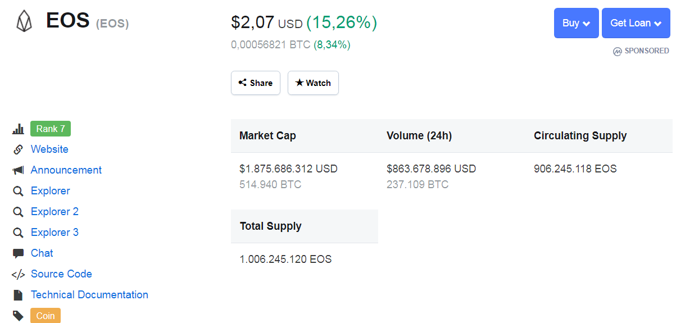
Task: Click the orange Coin tag badge
Action: (46, 316)
